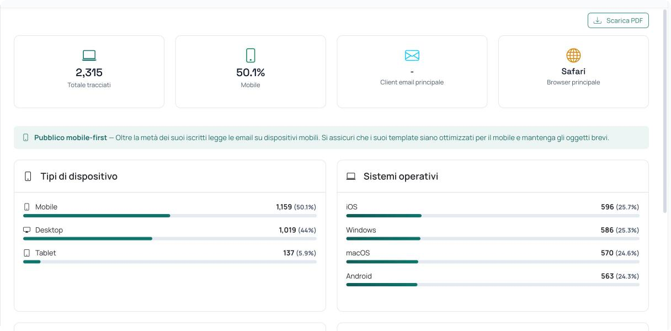Image resolution: width=671 pixels, height=331 pixels.
Task: Click the Mobile label in the device list
Action: (46, 207)
